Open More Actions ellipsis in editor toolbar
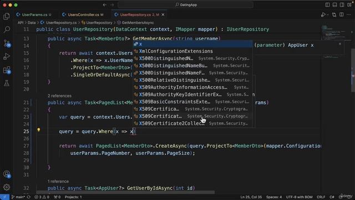Screen dimensions: 355x200 click(349, 15)
